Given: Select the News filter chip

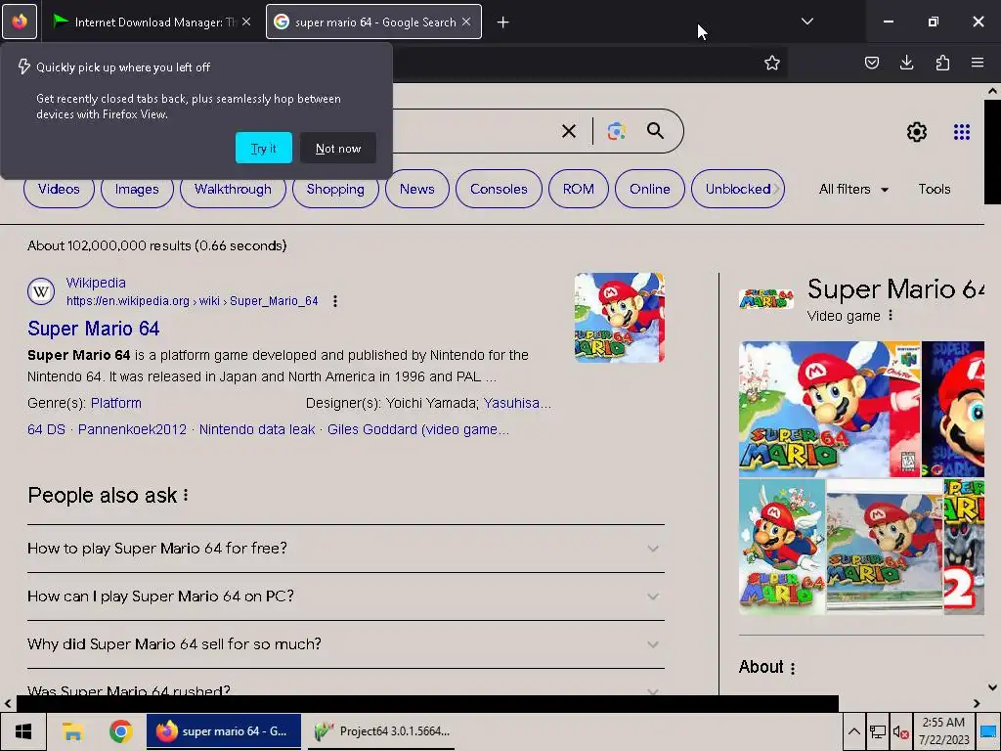Looking at the screenshot, I should pos(416,189).
